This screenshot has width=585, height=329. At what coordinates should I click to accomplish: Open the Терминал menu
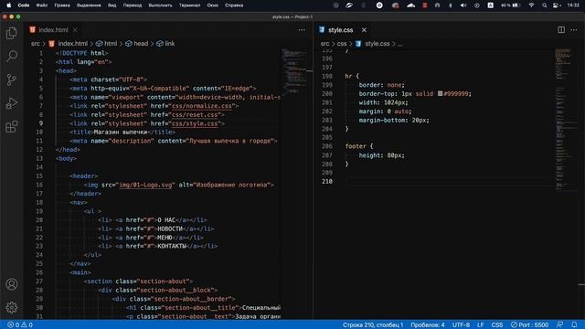[x=189, y=5]
